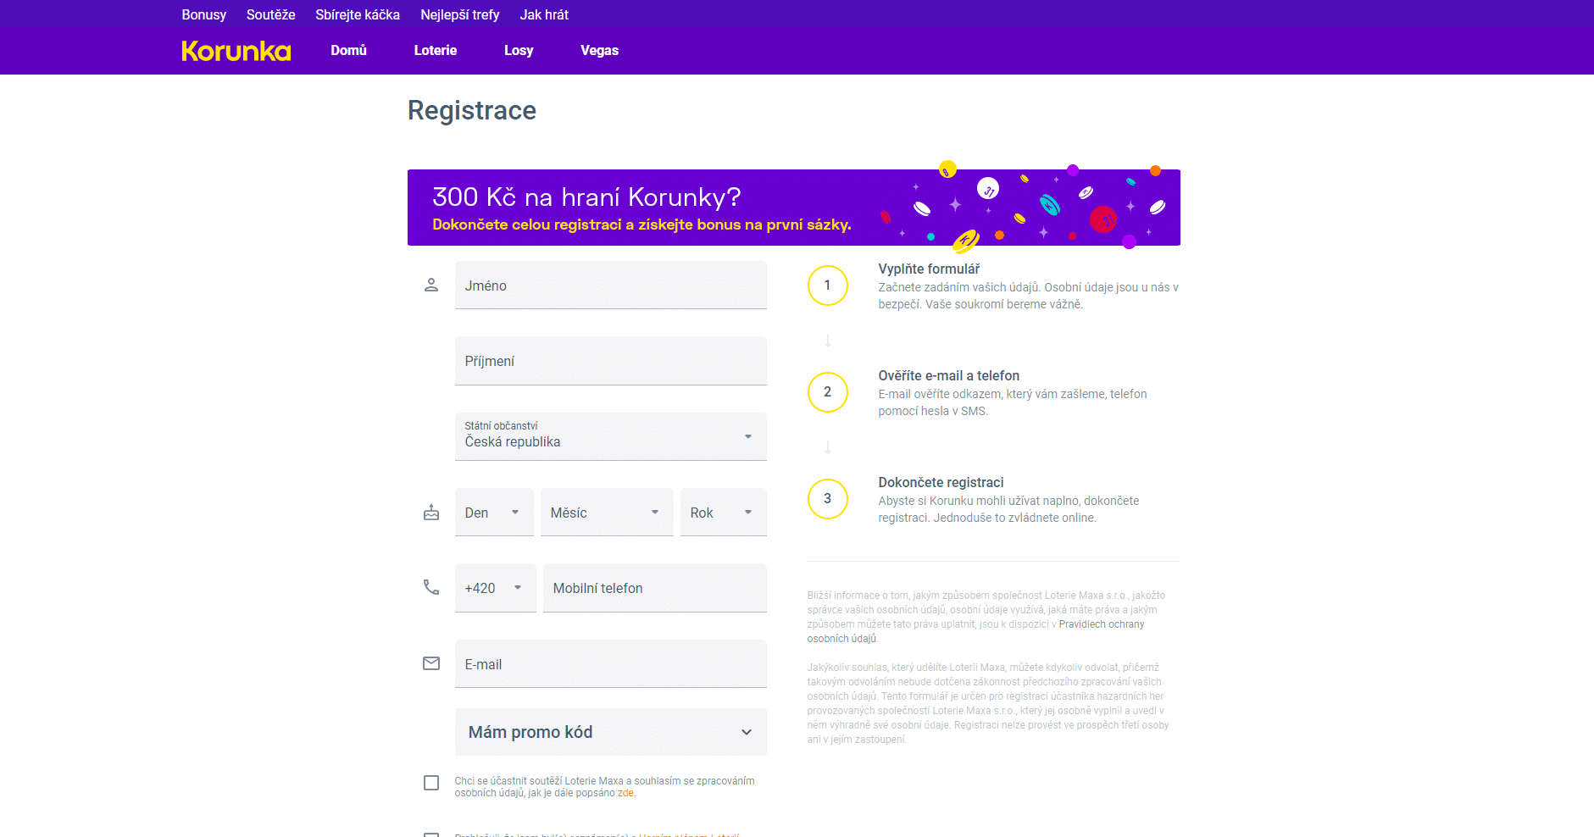
Task: Click step 3 circle icon
Action: click(828, 499)
